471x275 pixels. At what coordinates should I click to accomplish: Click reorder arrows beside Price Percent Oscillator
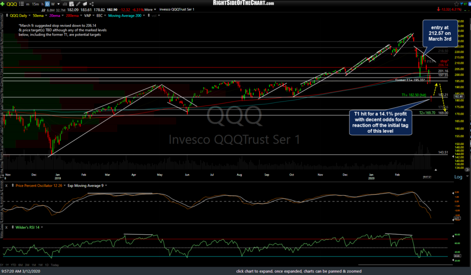tap(13, 185)
